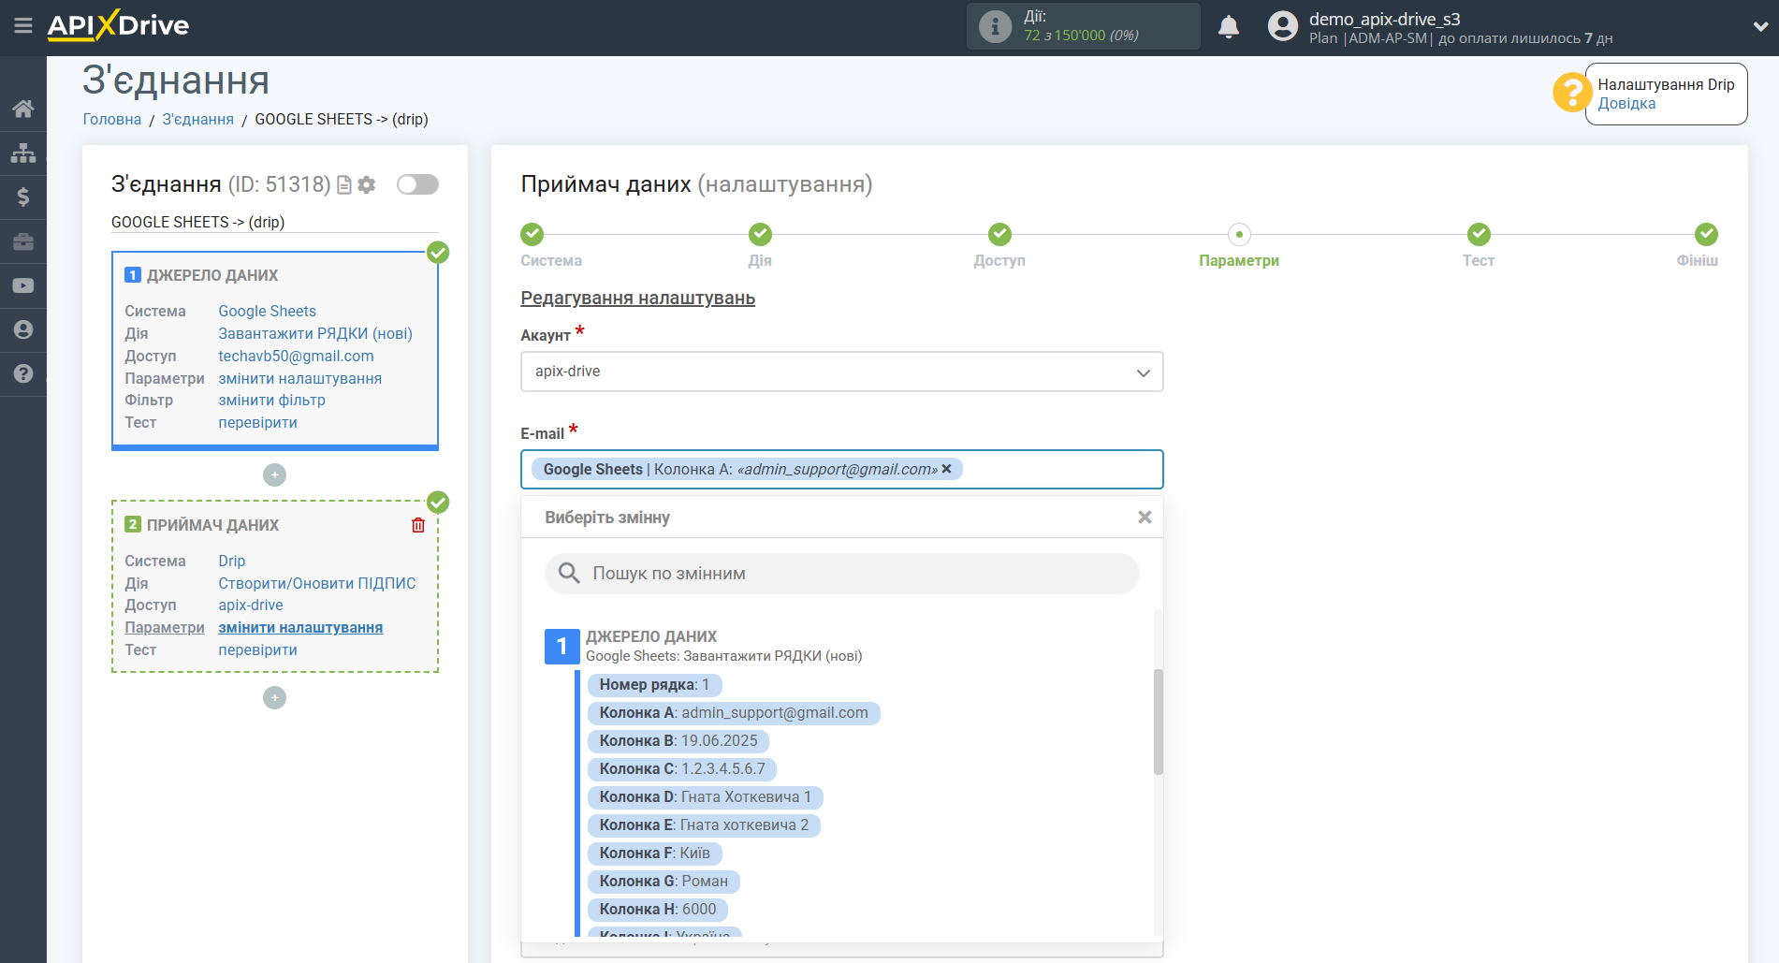
Task: Open the notifications bell
Action: point(1229,27)
